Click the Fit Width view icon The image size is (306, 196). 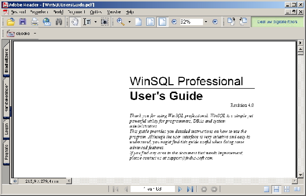click(x=163, y=22)
